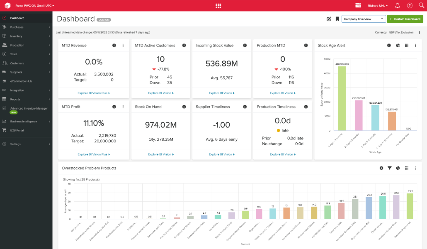Click the help question mark icon
The height and width of the screenshot is (249, 427).
pyautogui.click(x=409, y=5)
